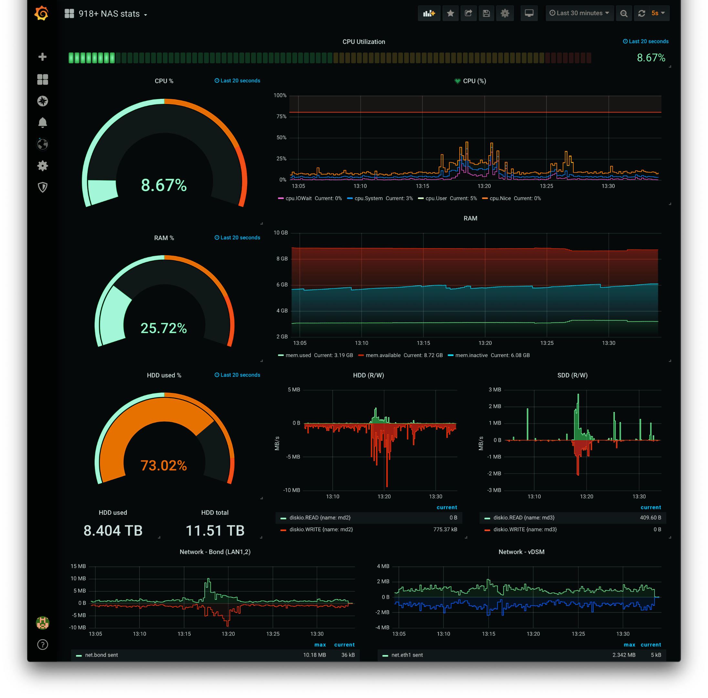Viewport: 708px width, 698px height.
Task: Toggle diskio.WRITE md2 series visibility
Action: (x=321, y=529)
